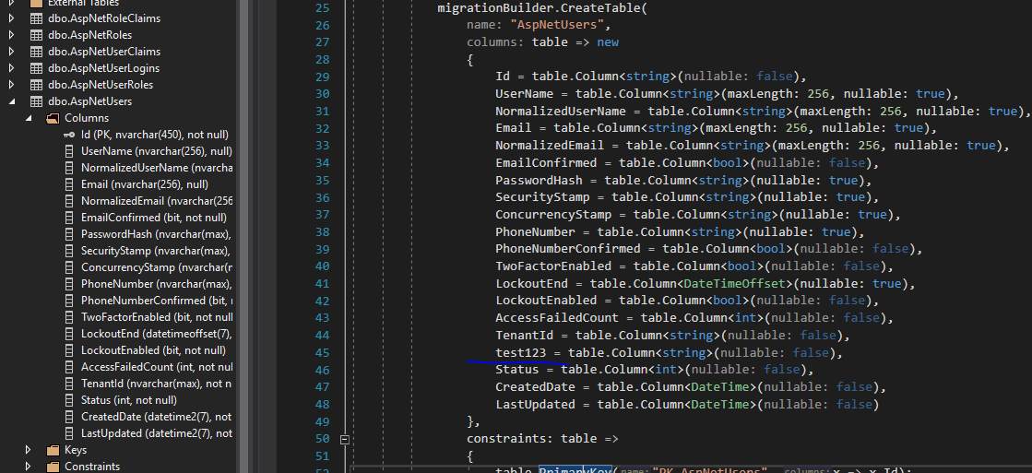Click the column icon beside LockoutEnd

coord(69,334)
